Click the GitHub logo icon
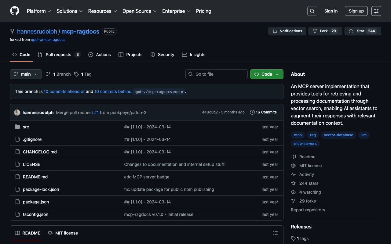391x244 pixels. (x=15, y=11)
